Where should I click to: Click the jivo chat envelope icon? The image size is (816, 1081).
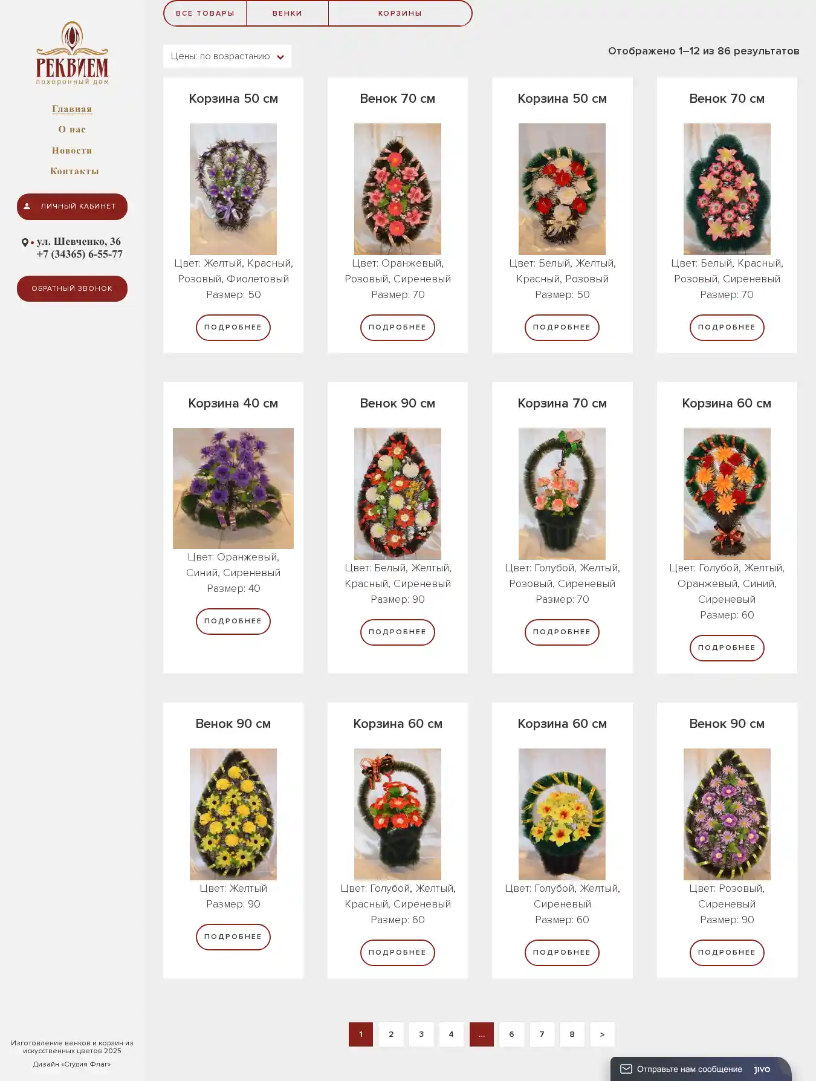coord(626,1069)
